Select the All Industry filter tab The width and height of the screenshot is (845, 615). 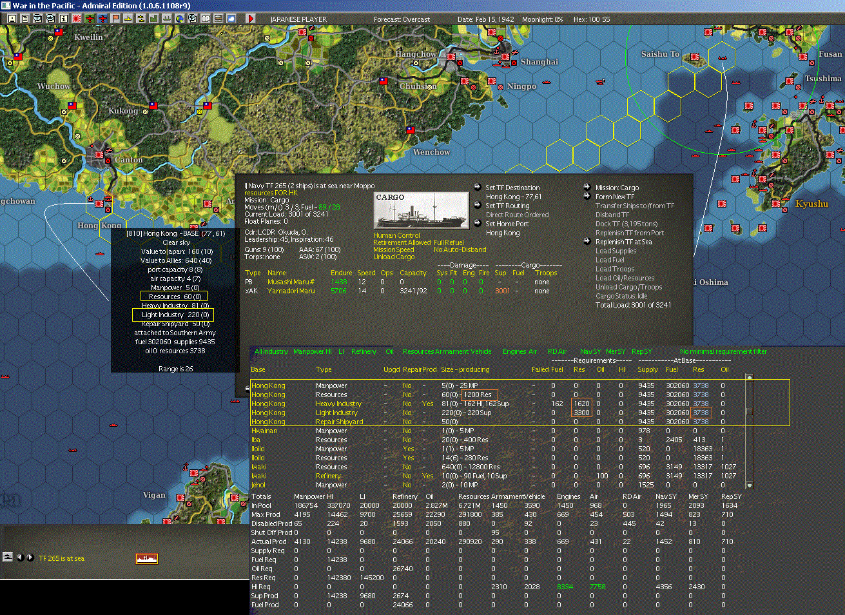271,351
